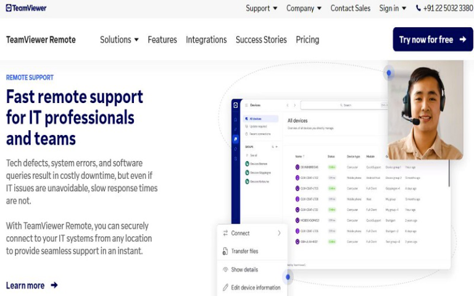Expand the Sign in dropdown
This screenshot has height=296, width=474.
(393, 8)
